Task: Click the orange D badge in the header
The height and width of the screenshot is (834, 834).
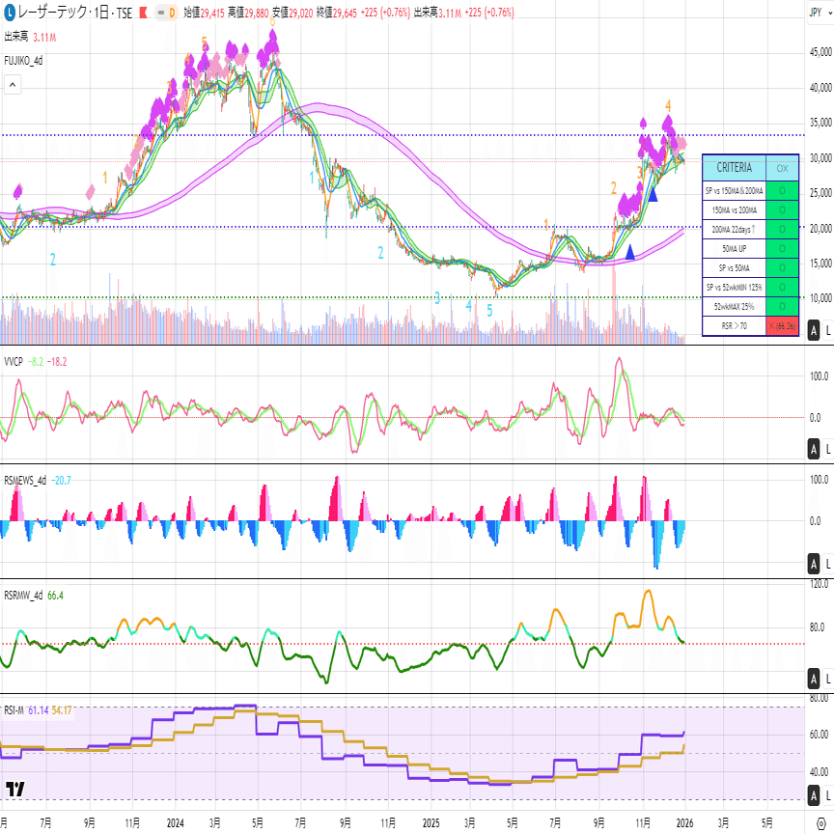Action: (x=172, y=13)
